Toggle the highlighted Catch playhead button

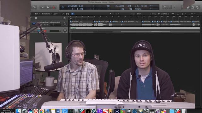tap(73, 14)
